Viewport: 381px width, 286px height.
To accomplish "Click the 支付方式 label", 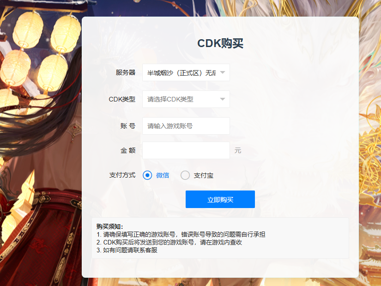I will pos(122,175).
